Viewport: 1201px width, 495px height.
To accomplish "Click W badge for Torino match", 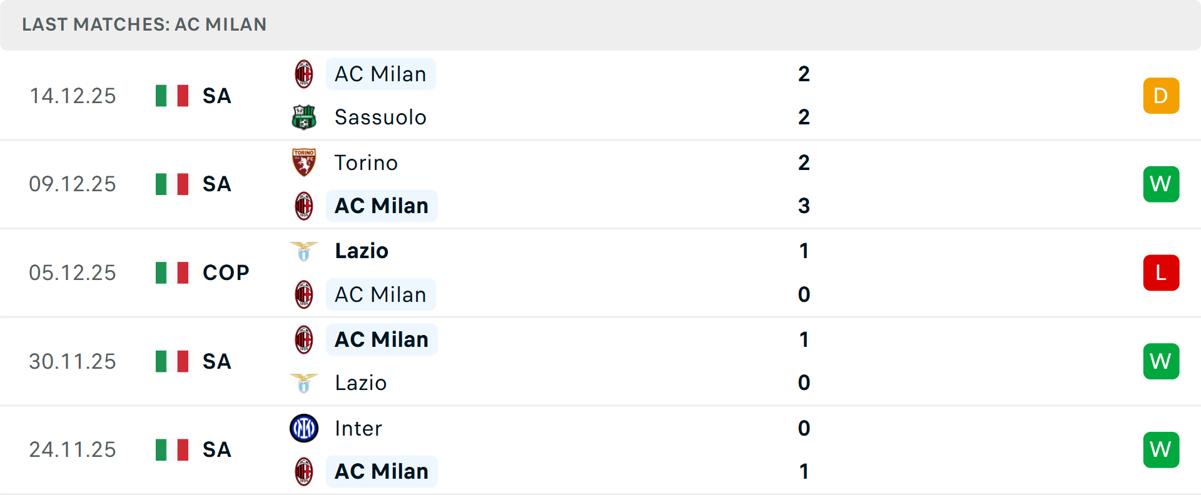I will pyautogui.click(x=1161, y=184).
